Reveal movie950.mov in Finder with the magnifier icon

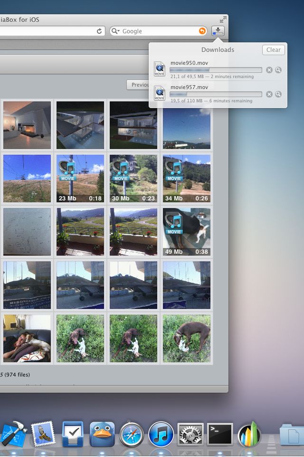[x=278, y=70]
